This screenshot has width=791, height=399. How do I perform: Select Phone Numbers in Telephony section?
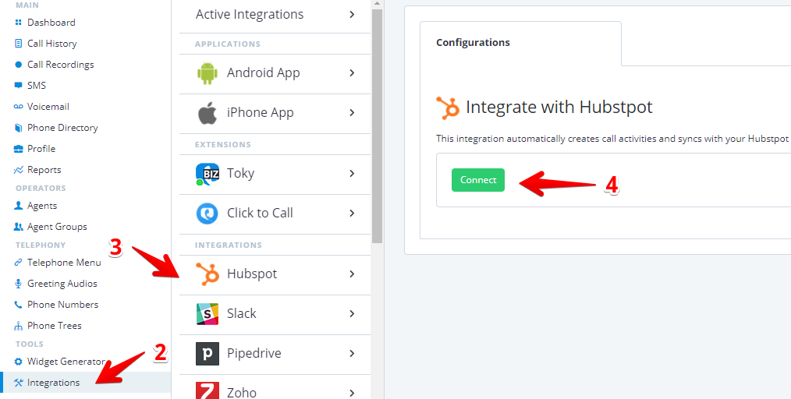tap(62, 305)
